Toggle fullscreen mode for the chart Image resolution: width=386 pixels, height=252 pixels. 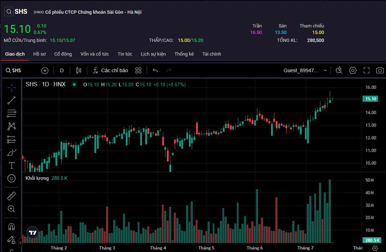367,70
